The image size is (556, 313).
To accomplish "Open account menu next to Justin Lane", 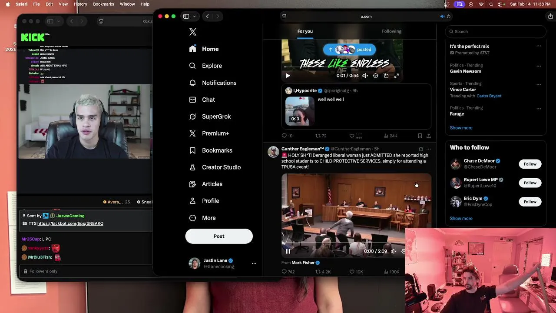I will [254, 263].
